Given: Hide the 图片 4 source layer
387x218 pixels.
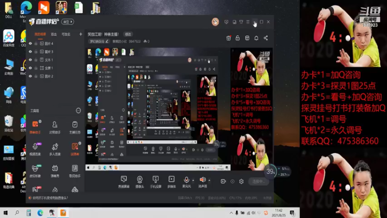Looking at the screenshot, I should [30, 44].
